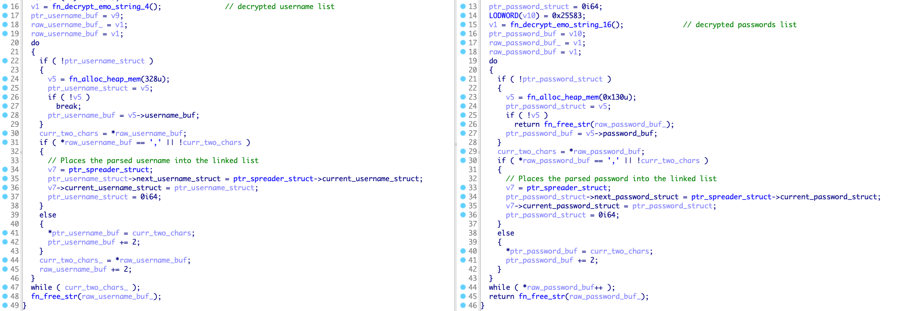This screenshot has height=311, width=909.
Task: Toggle breakpoint on 'ptr_password_buf += 2' line
Action: tap(463, 260)
